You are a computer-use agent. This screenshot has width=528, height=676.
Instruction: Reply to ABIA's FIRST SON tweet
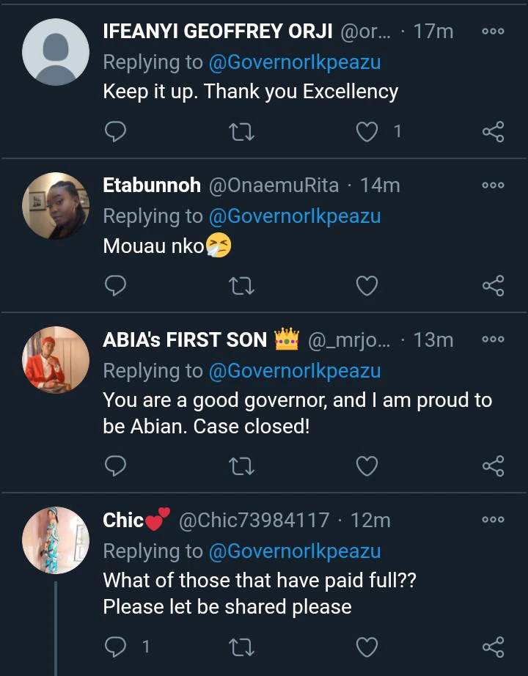115,466
